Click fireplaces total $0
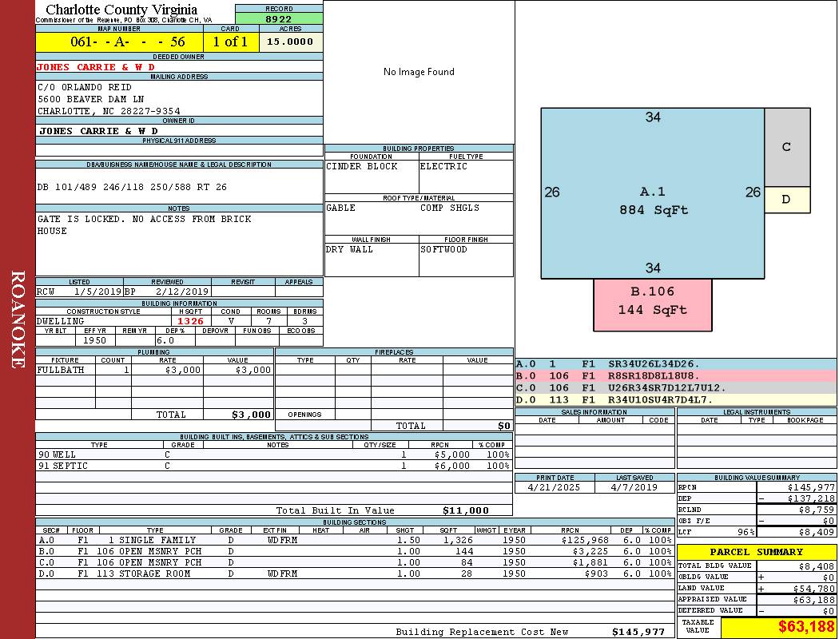The image size is (839, 639). point(504,427)
